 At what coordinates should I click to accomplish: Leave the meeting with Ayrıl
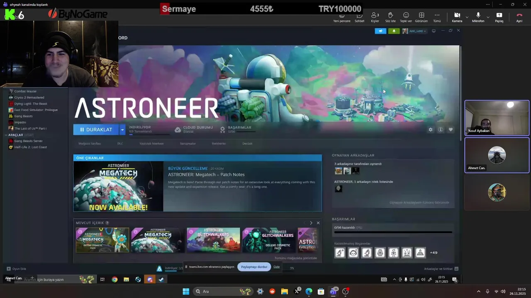pos(519,18)
